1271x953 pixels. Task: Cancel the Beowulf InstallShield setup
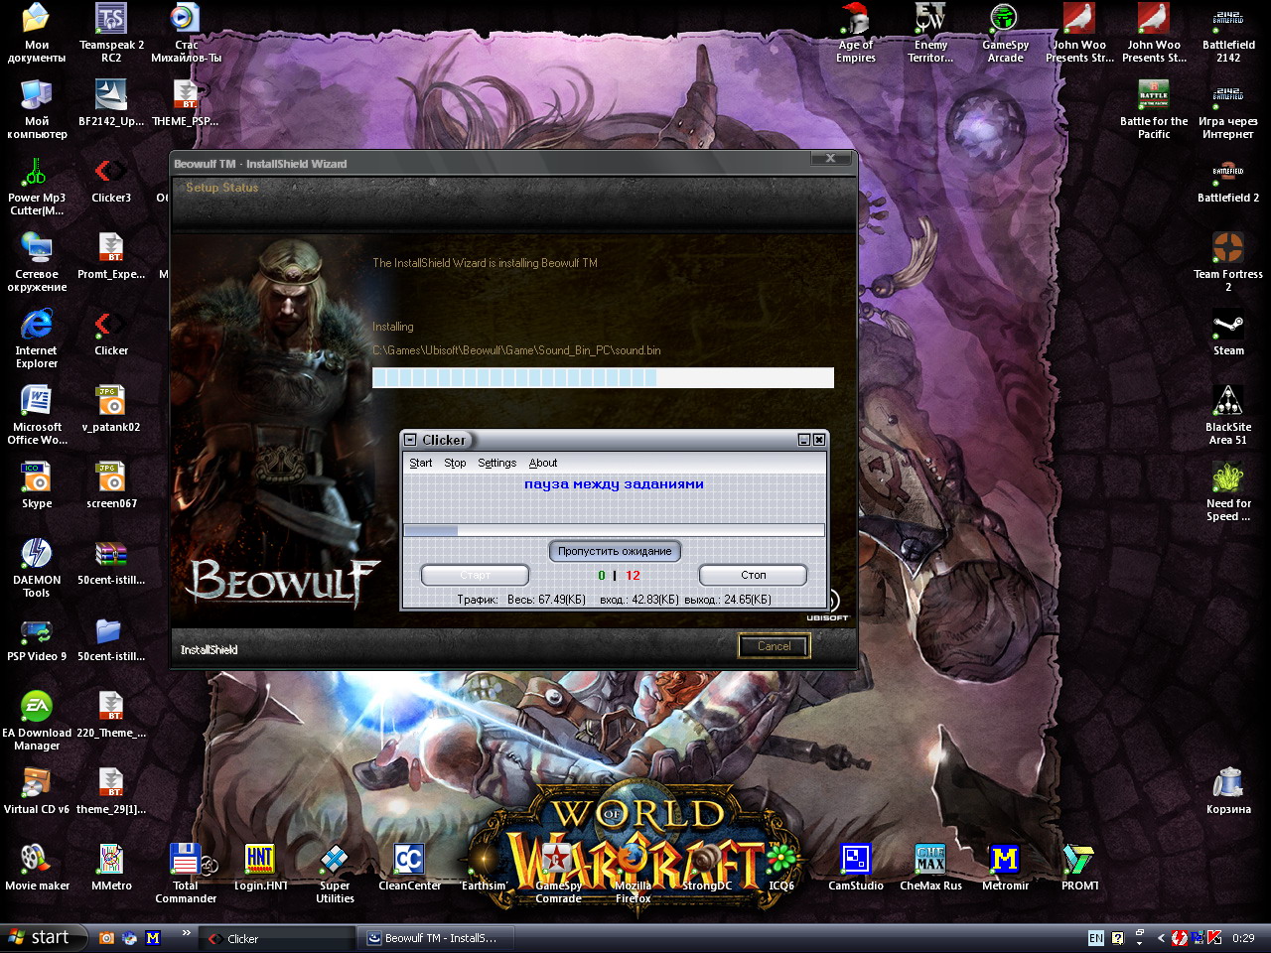point(774,646)
